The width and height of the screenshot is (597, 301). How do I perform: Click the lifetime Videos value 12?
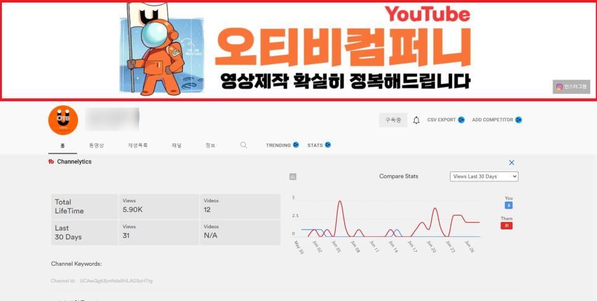[x=207, y=210]
